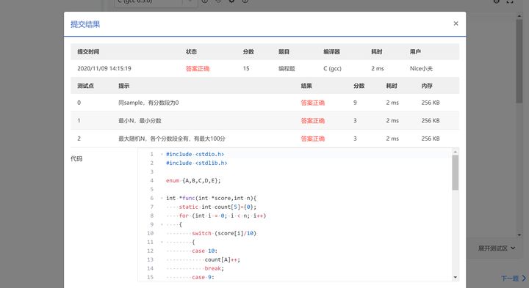
Task: Click the code viewer scroll-down arrow
Action: click(x=455, y=277)
